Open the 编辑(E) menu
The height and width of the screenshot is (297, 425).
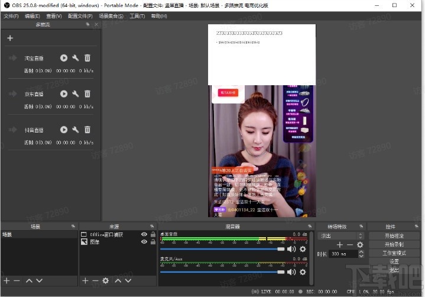[x=33, y=16]
